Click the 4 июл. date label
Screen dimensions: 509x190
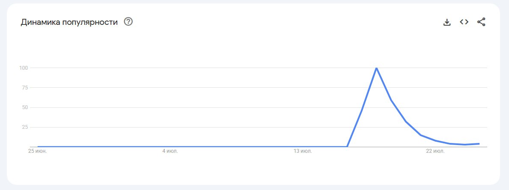pyautogui.click(x=170, y=151)
